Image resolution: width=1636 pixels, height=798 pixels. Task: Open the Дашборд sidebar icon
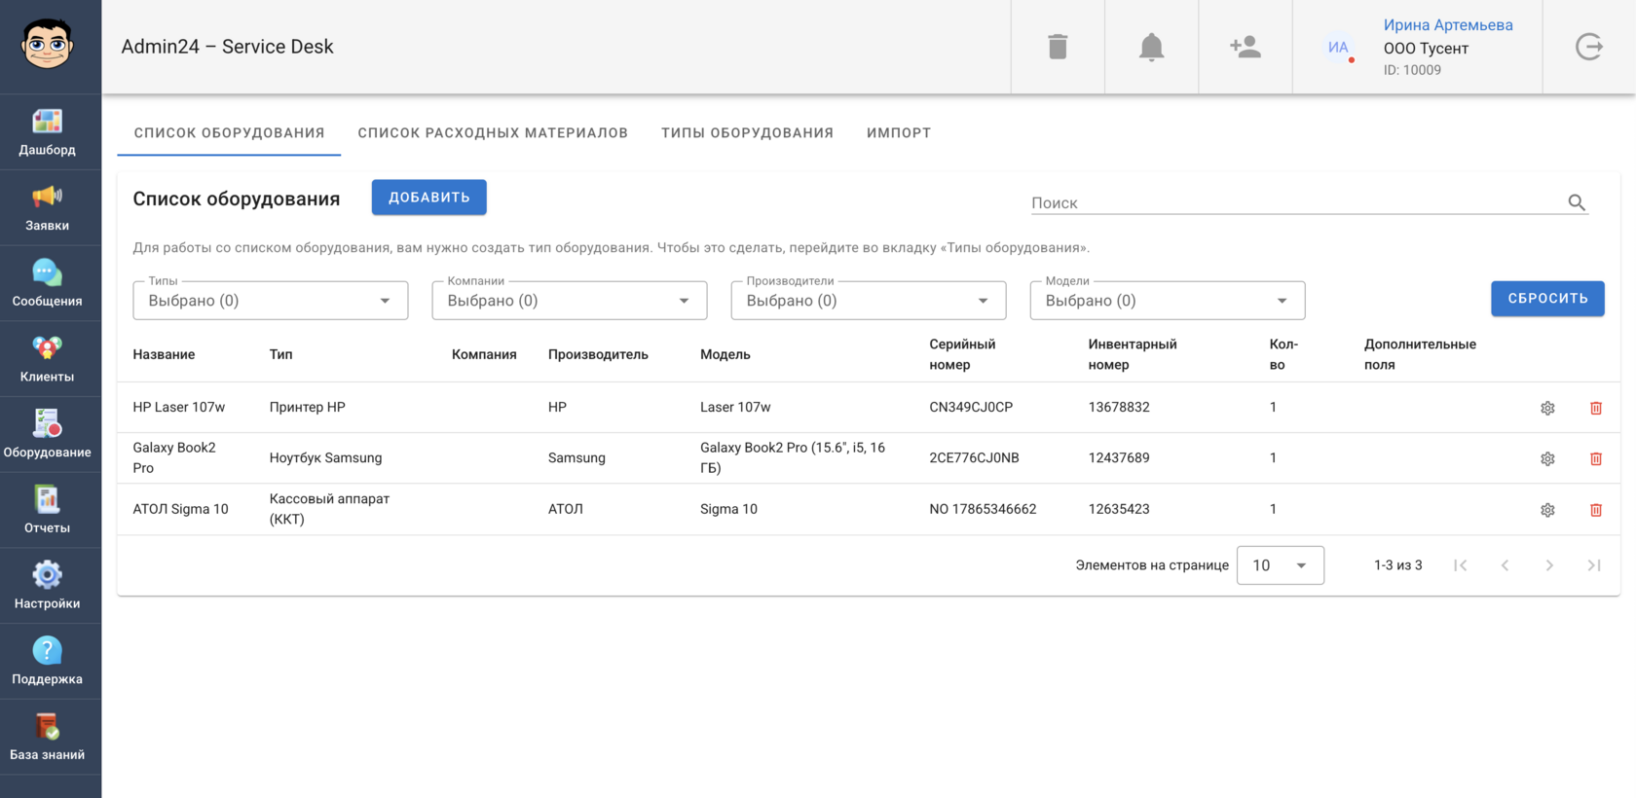[47, 132]
